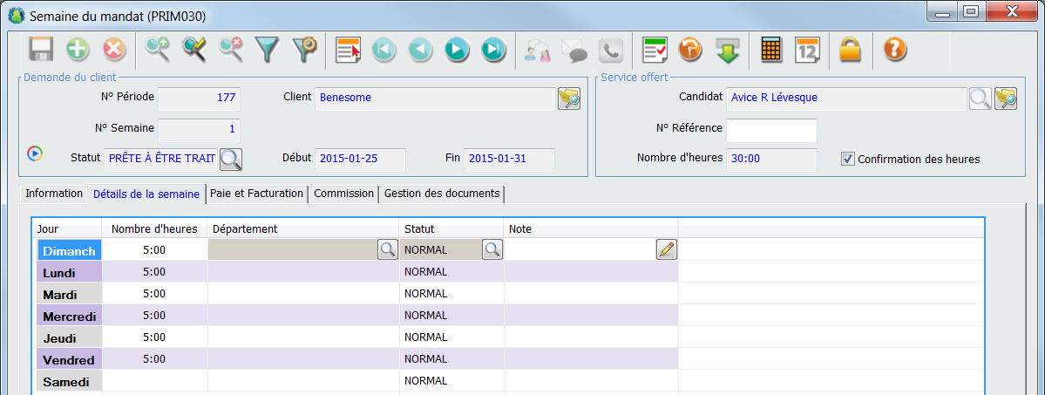
Task: Open Statut lookup magnifier in header
Action: (x=230, y=159)
